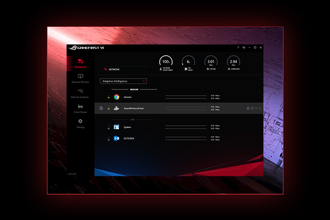Click the help question mark icon

pyautogui.click(x=238, y=48)
